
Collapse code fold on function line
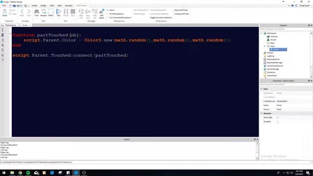pos(10,34)
